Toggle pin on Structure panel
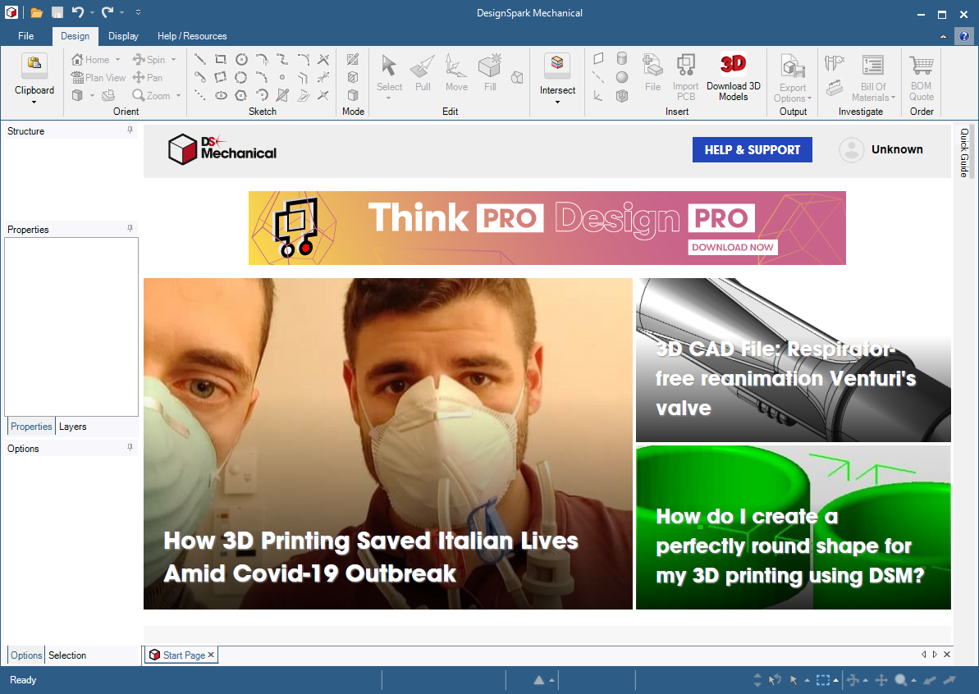Image resolution: width=979 pixels, height=694 pixels. (x=130, y=130)
